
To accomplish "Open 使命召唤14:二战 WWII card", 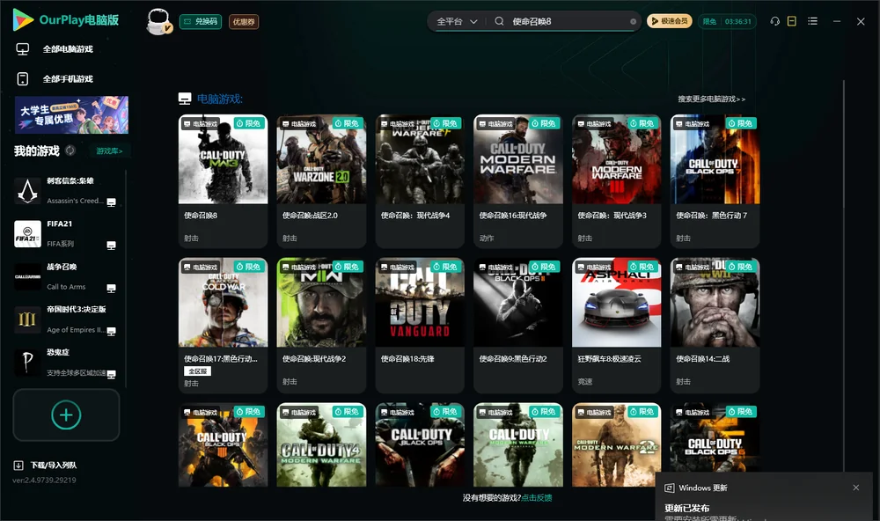I will [x=715, y=326].
